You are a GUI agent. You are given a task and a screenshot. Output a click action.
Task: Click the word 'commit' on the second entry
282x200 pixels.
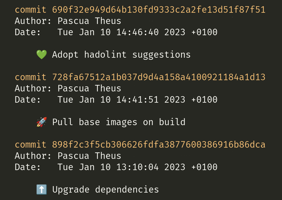[31, 77]
